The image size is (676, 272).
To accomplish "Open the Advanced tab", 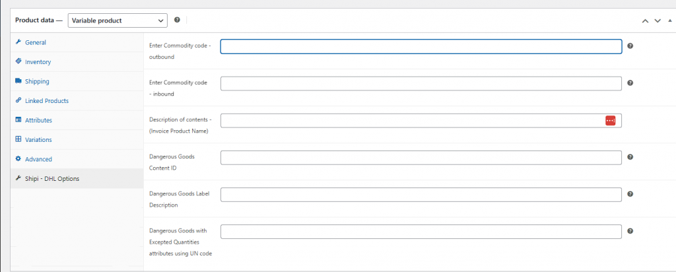I will [x=38, y=159].
